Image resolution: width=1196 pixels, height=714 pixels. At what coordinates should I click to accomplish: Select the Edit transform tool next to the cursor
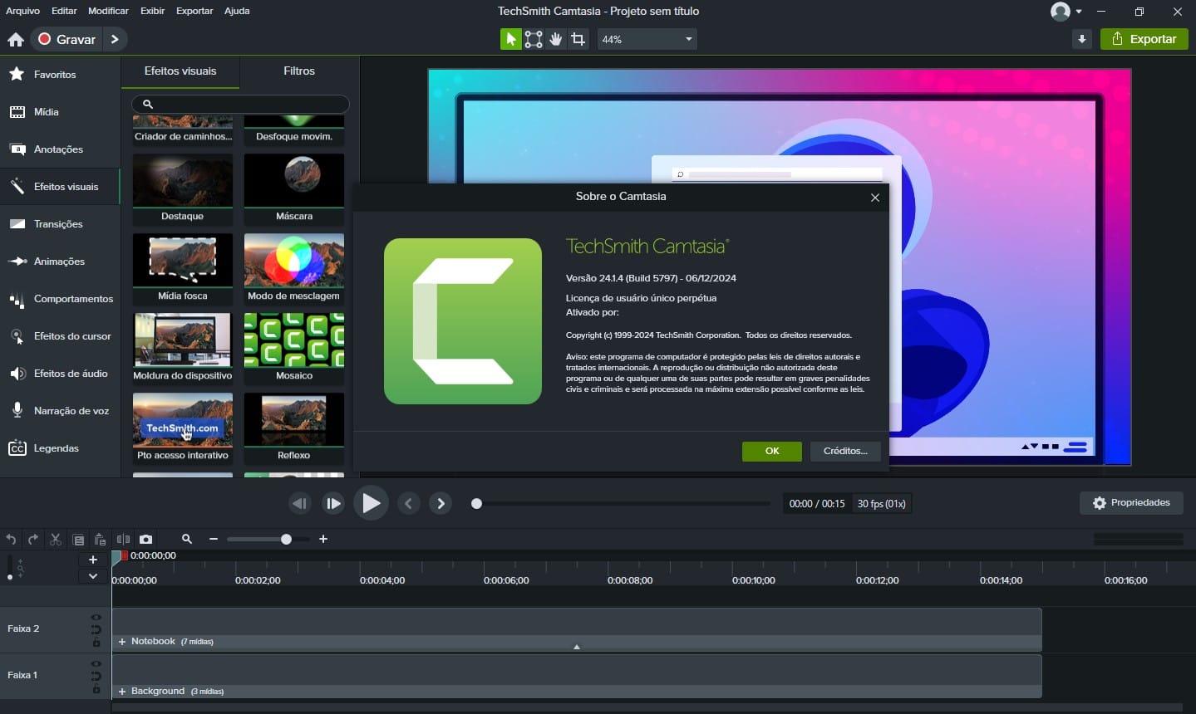pyautogui.click(x=533, y=39)
